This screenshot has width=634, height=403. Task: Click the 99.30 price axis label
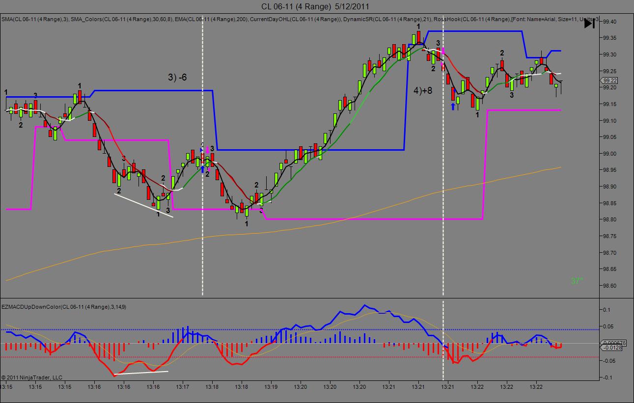(610, 54)
